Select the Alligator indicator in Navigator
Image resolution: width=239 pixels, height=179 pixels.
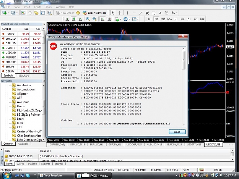pyautogui.click(x=22, y=94)
